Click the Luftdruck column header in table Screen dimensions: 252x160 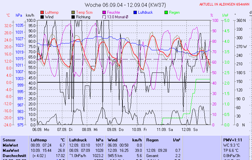pos(77,140)
